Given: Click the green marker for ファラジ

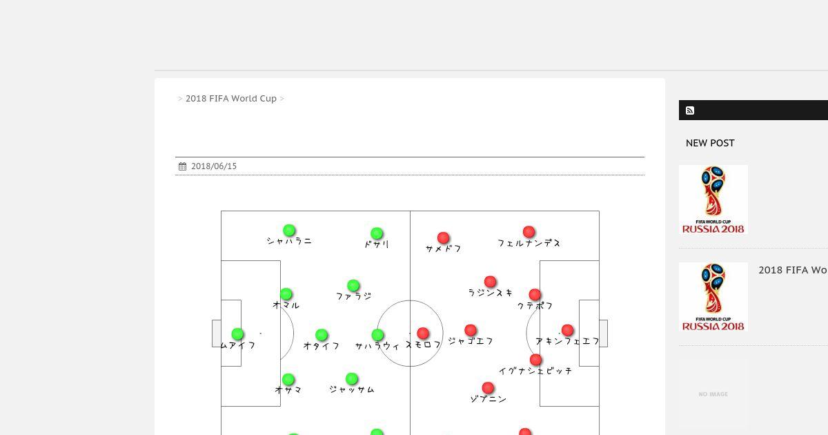Looking at the screenshot, I should (353, 286).
